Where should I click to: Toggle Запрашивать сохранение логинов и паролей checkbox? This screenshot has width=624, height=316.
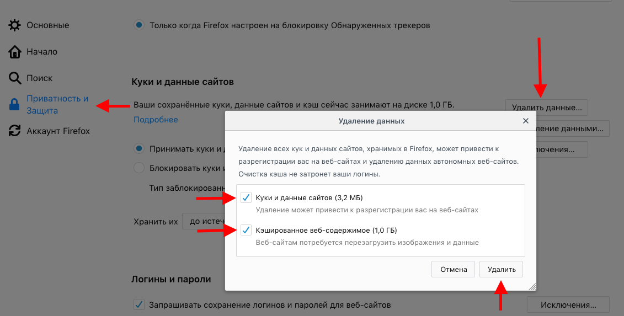click(139, 305)
